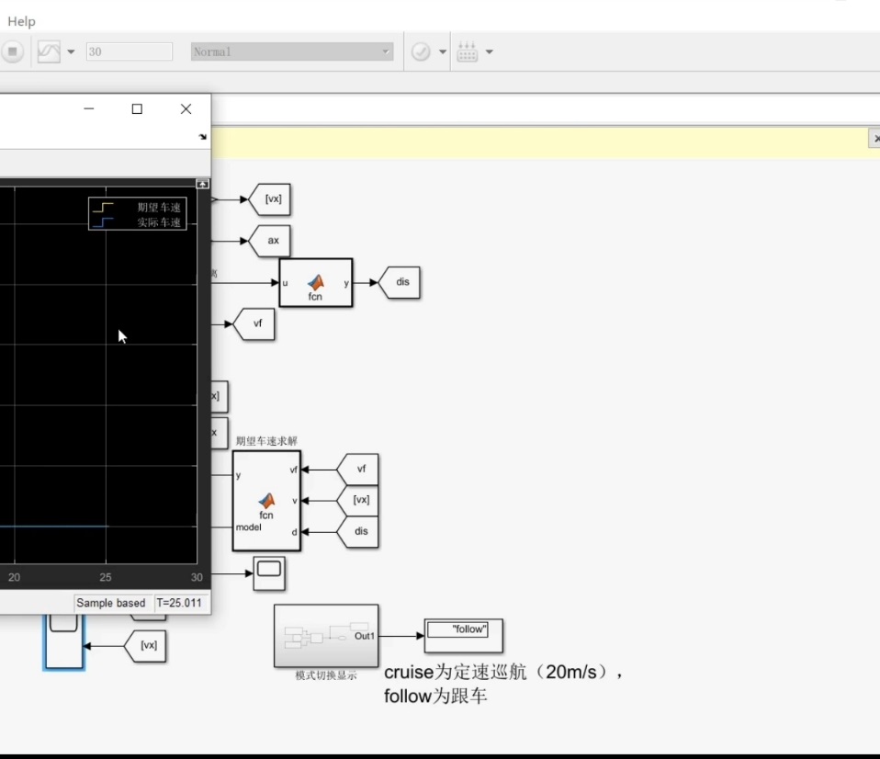The image size is (880, 759).
Task: Click the scope axes maximize icon
Action: click(203, 184)
